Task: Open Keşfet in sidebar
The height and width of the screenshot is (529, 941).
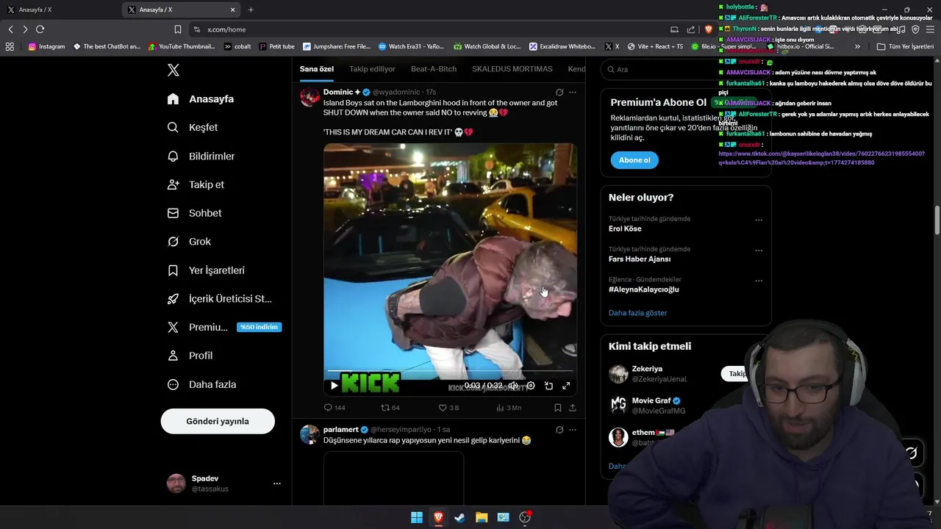Action: [x=193, y=127]
